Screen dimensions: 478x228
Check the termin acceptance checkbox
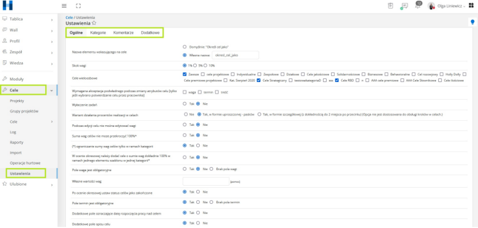[x=199, y=91]
